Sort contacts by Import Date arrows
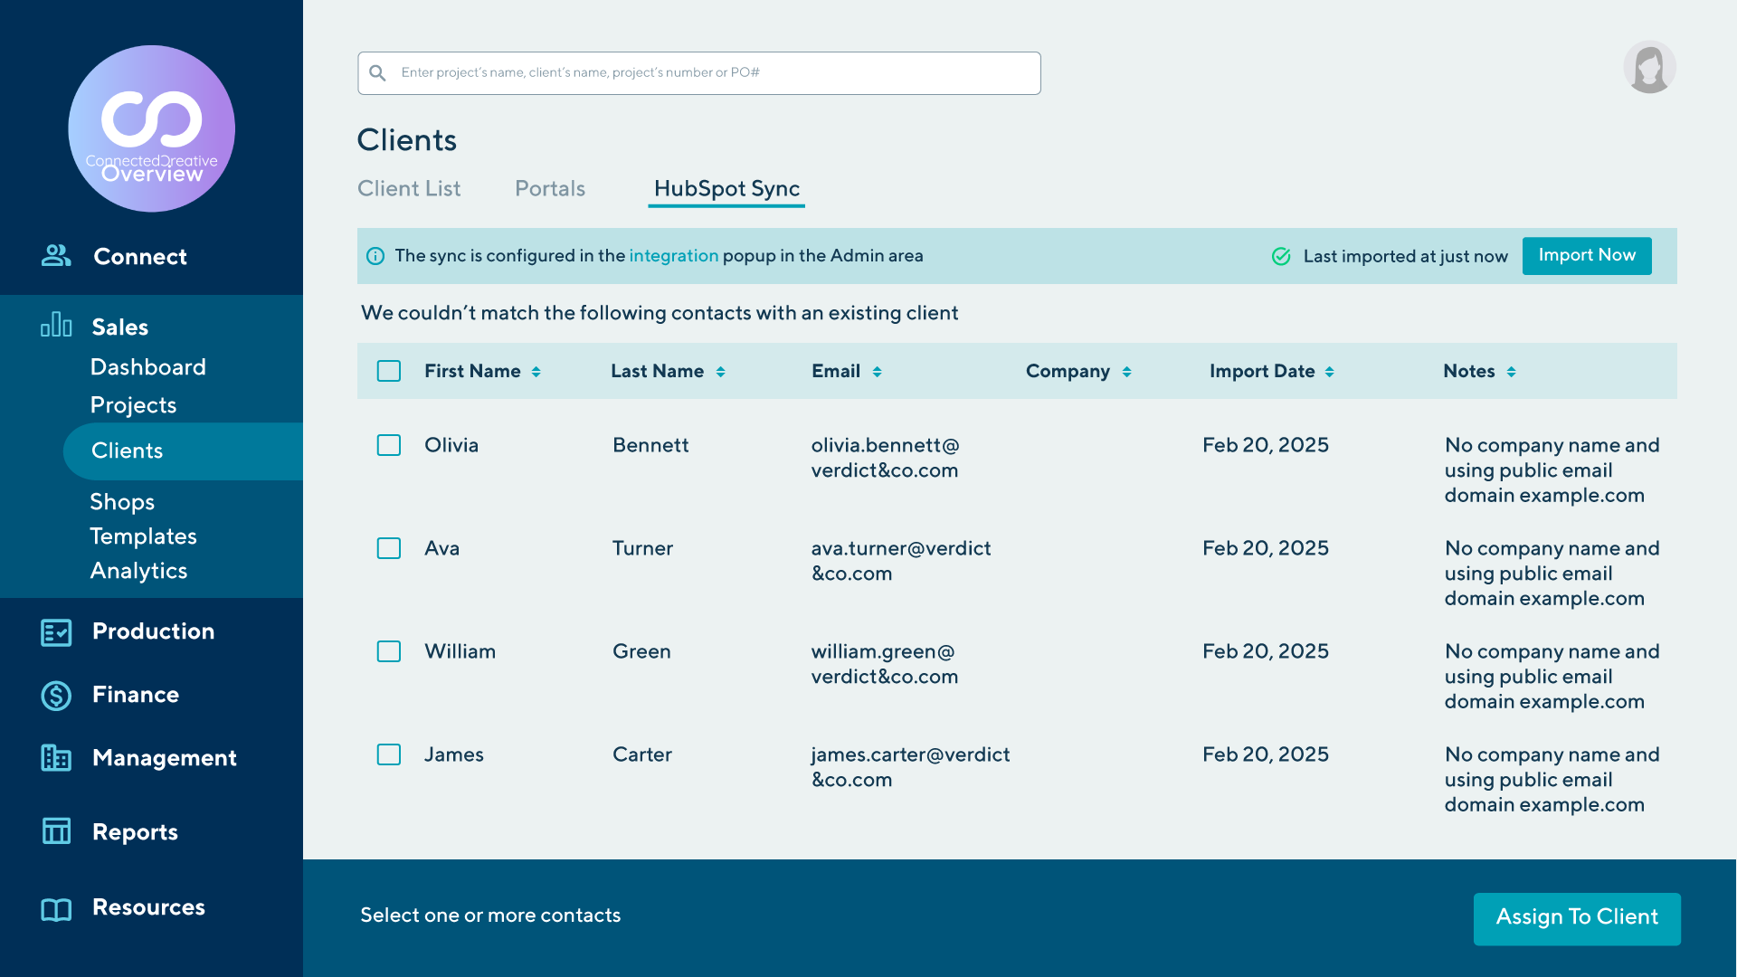 coord(1329,372)
